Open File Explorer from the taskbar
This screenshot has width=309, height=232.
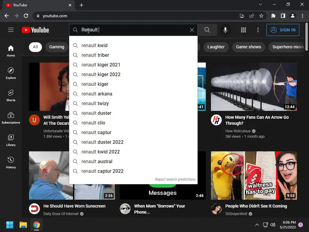[x=23, y=225]
